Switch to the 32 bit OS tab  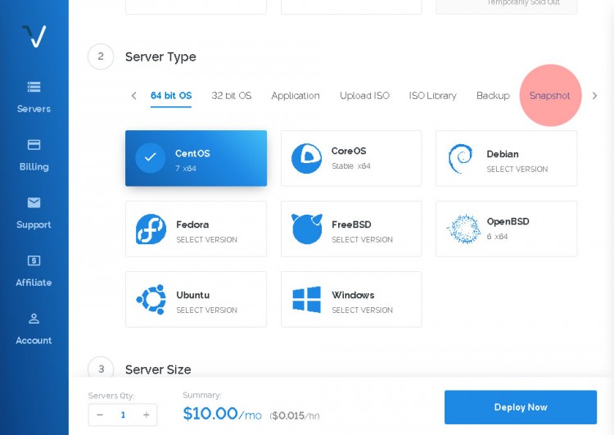(232, 96)
